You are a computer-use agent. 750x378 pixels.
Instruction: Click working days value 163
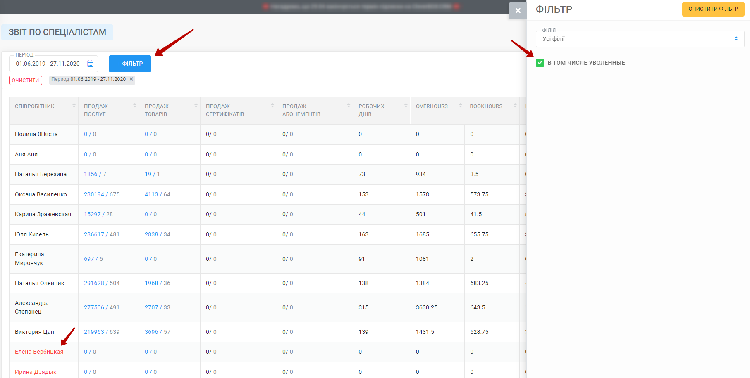(x=363, y=234)
